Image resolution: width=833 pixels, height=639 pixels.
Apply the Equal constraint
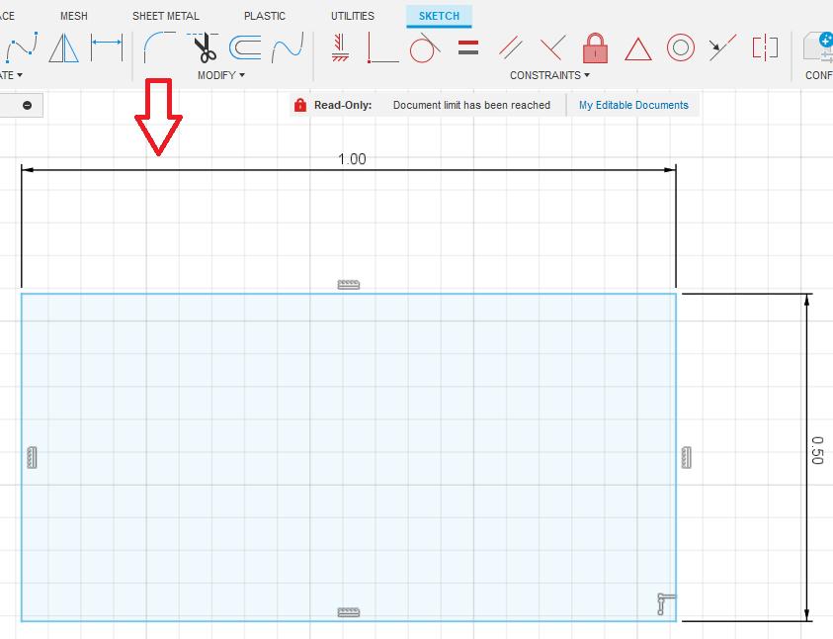click(466, 47)
